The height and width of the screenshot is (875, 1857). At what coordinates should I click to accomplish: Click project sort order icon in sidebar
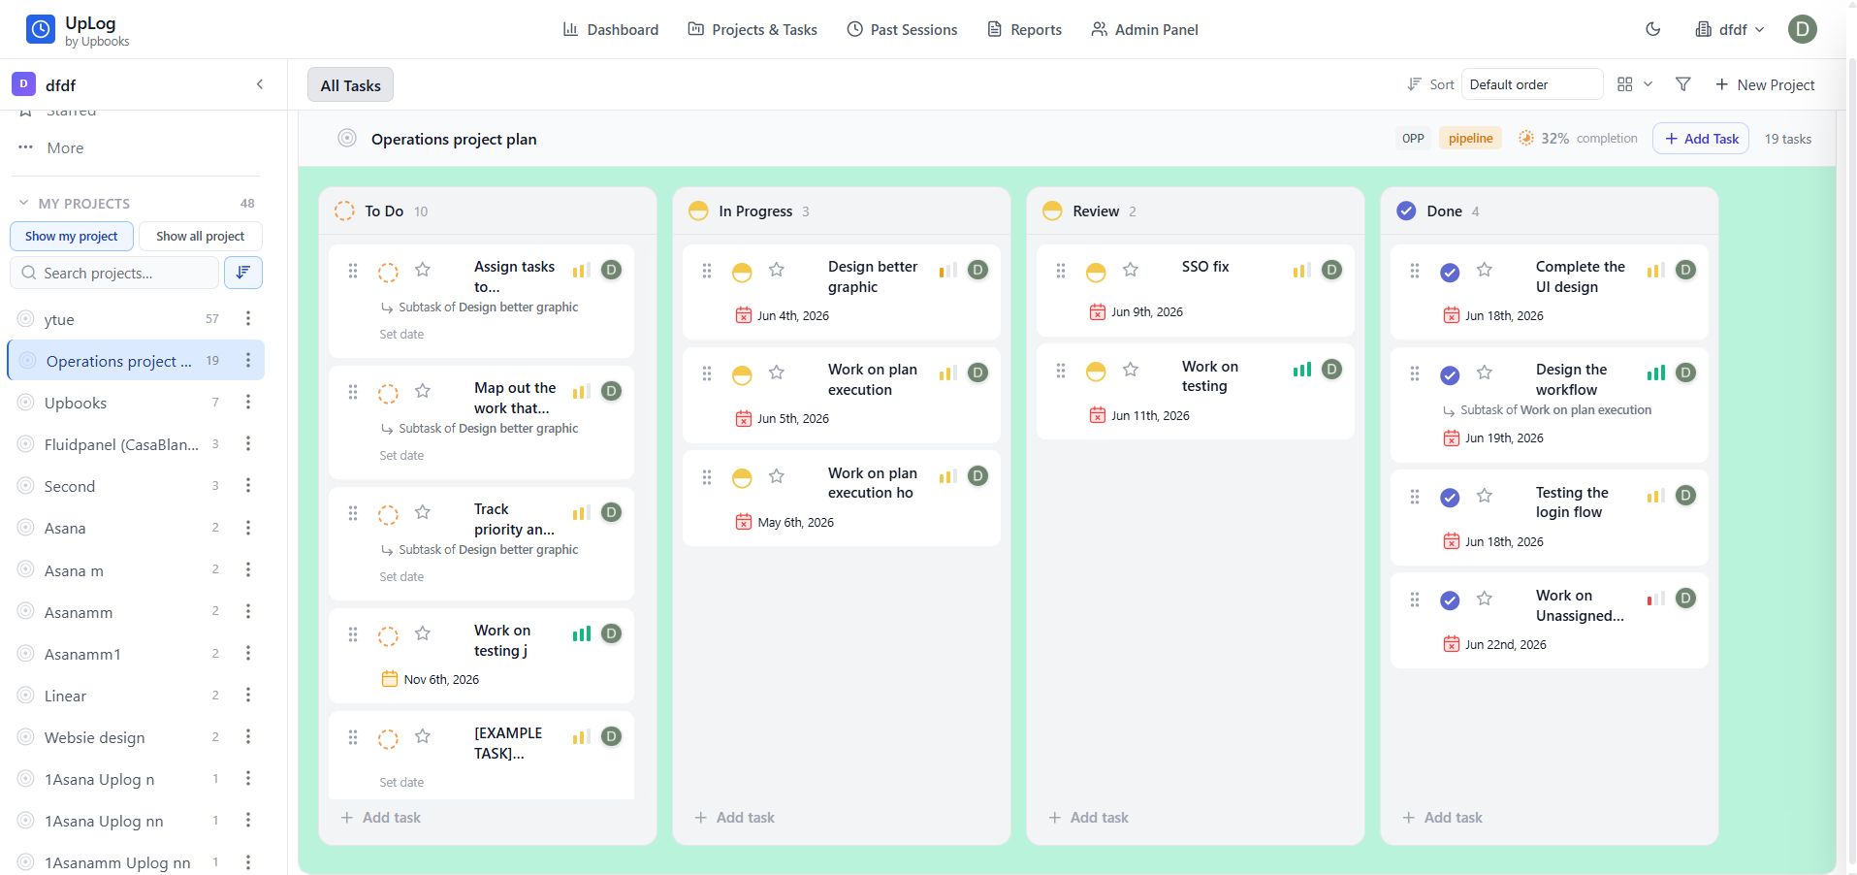243,273
